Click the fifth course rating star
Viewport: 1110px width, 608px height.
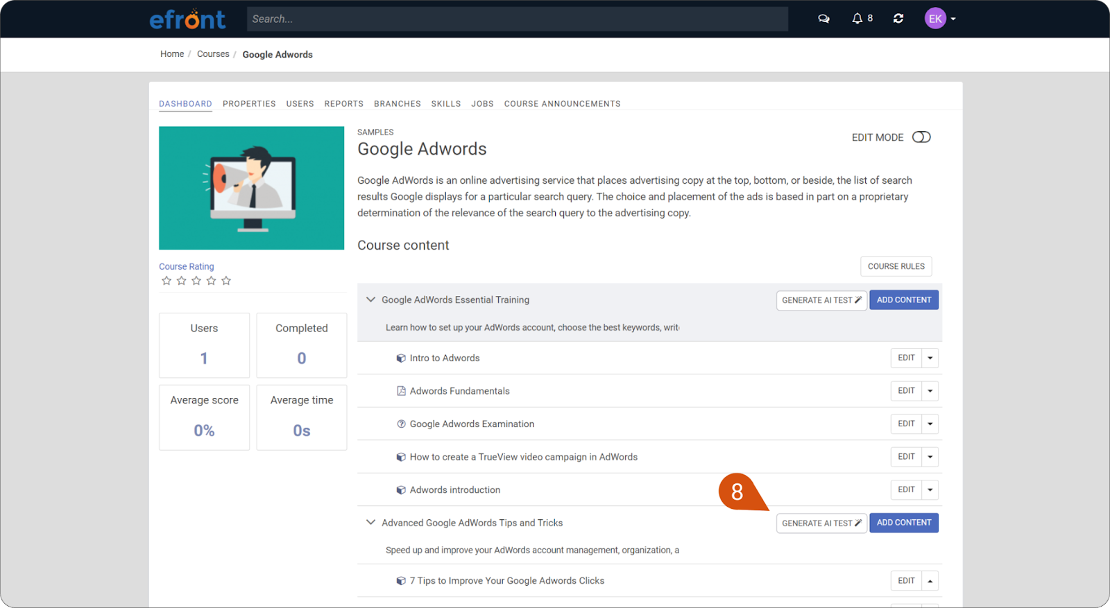point(226,281)
